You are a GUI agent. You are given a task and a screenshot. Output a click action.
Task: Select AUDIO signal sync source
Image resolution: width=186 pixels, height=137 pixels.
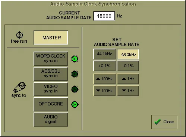tap(51, 120)
